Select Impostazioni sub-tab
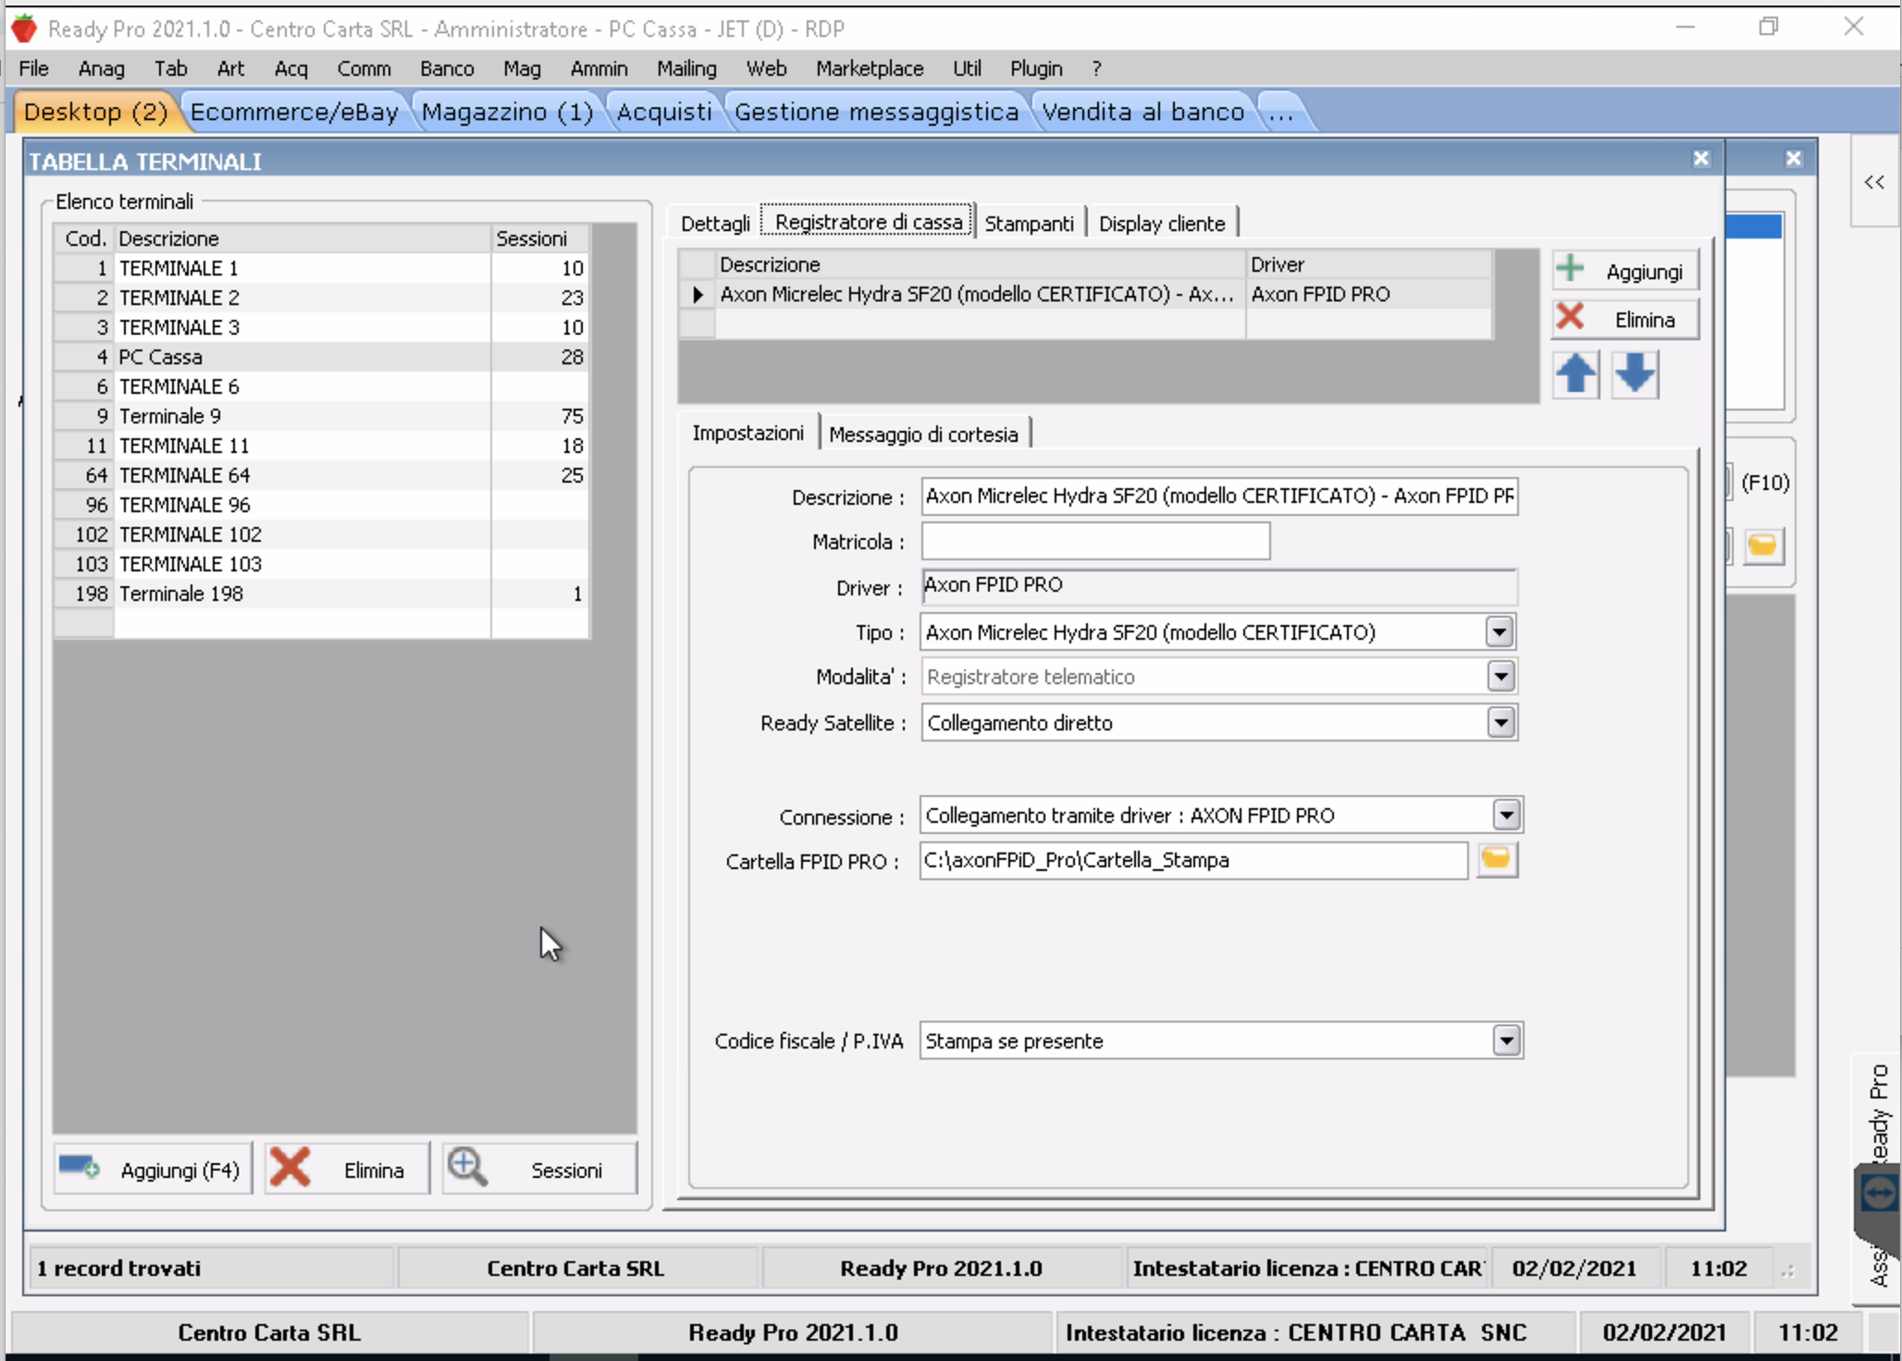Viewport: 1902px width, 1361px height. point(747,433)
